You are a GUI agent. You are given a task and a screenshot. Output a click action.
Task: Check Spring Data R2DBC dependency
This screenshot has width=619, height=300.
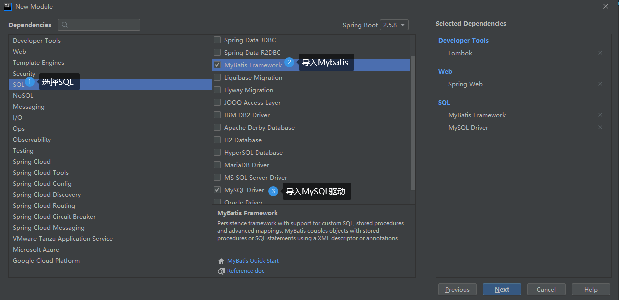tap(217, 52)
